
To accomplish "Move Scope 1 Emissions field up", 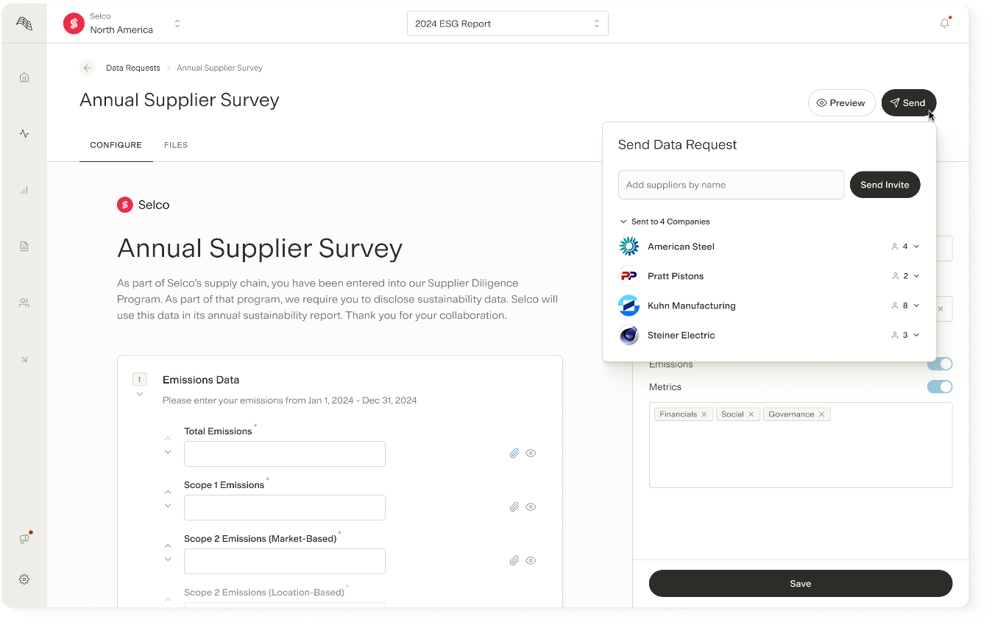I will coord(168,492).
